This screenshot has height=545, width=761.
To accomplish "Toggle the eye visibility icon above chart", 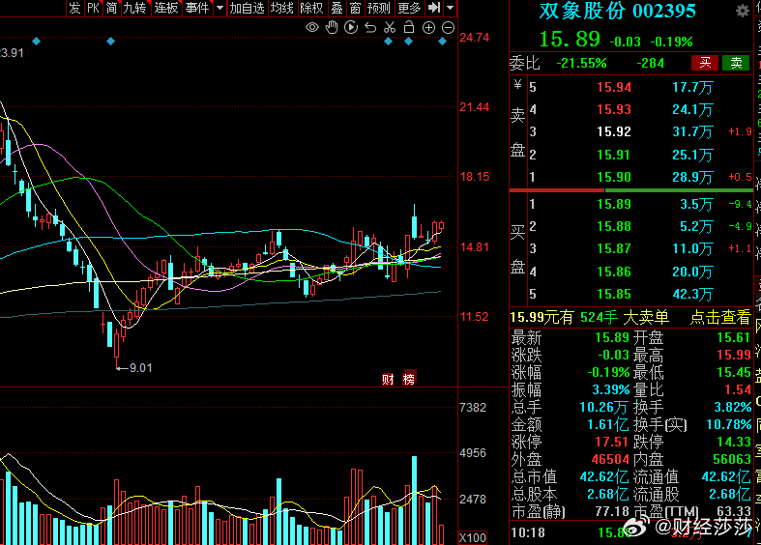I will click(312, 27).
